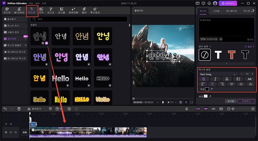Screen dimensions: 258x141
Task: Toggle Bold formatting button
Action: pos(204,79)
